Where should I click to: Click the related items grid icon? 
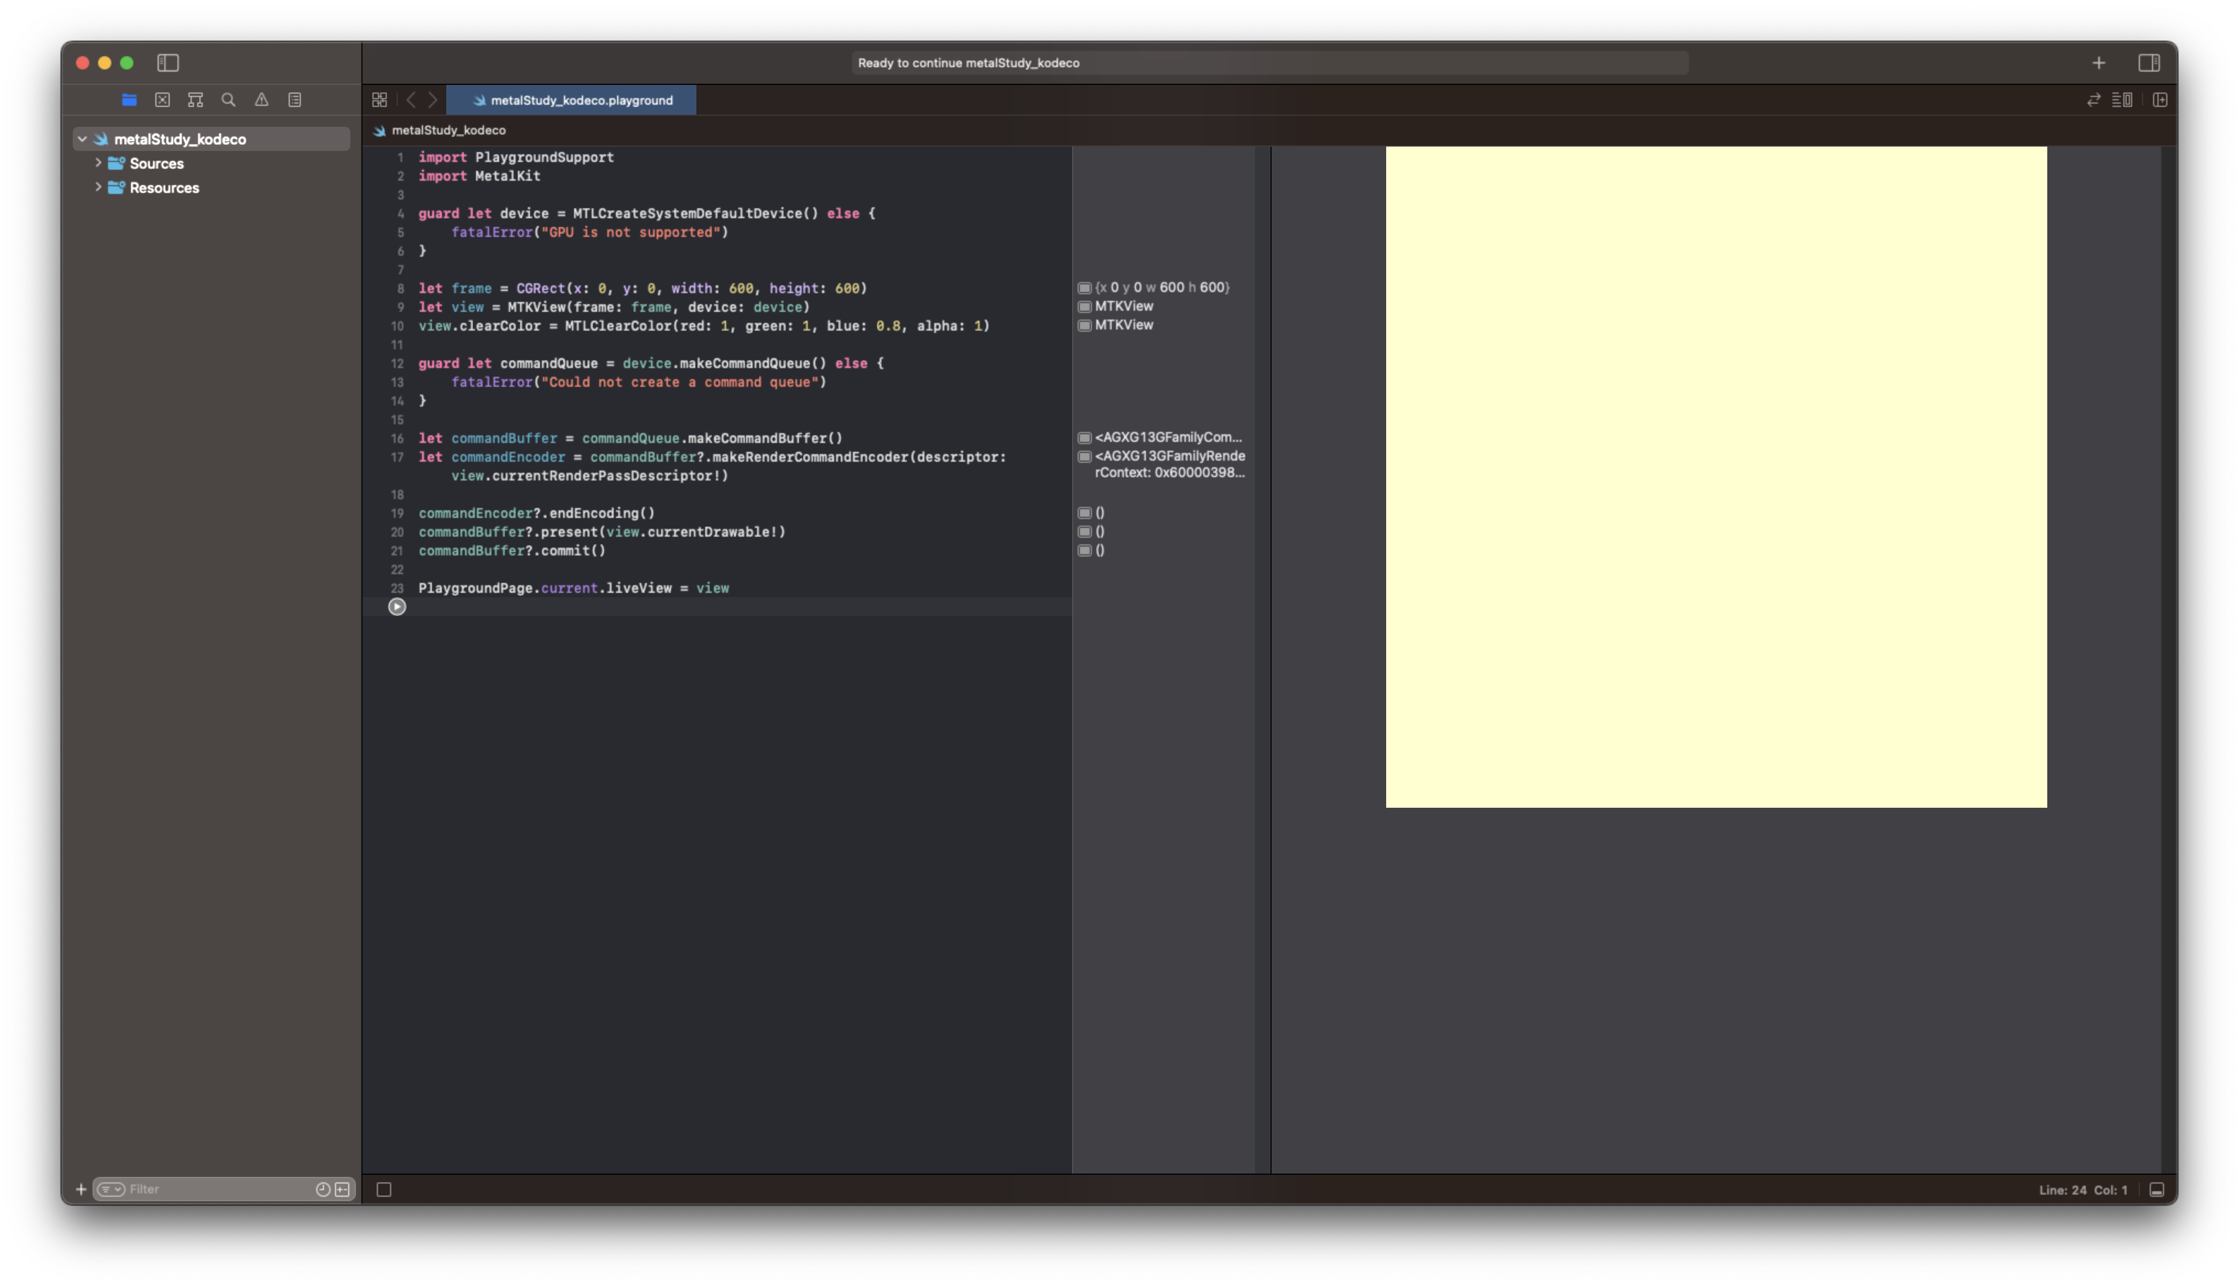380,100
